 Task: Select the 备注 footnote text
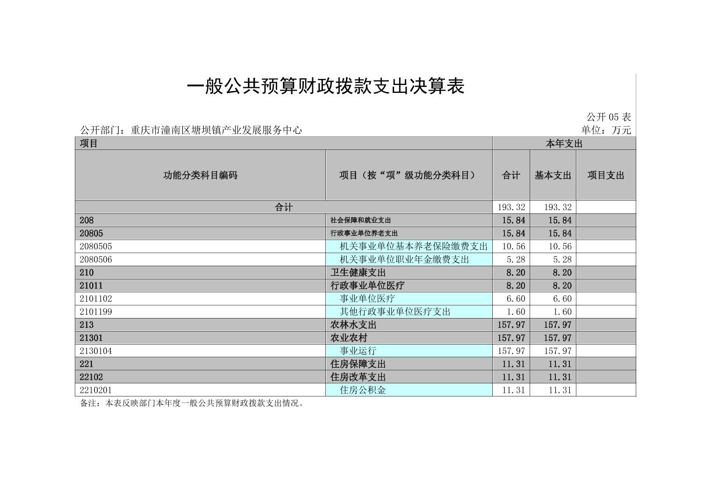[192, 403]
